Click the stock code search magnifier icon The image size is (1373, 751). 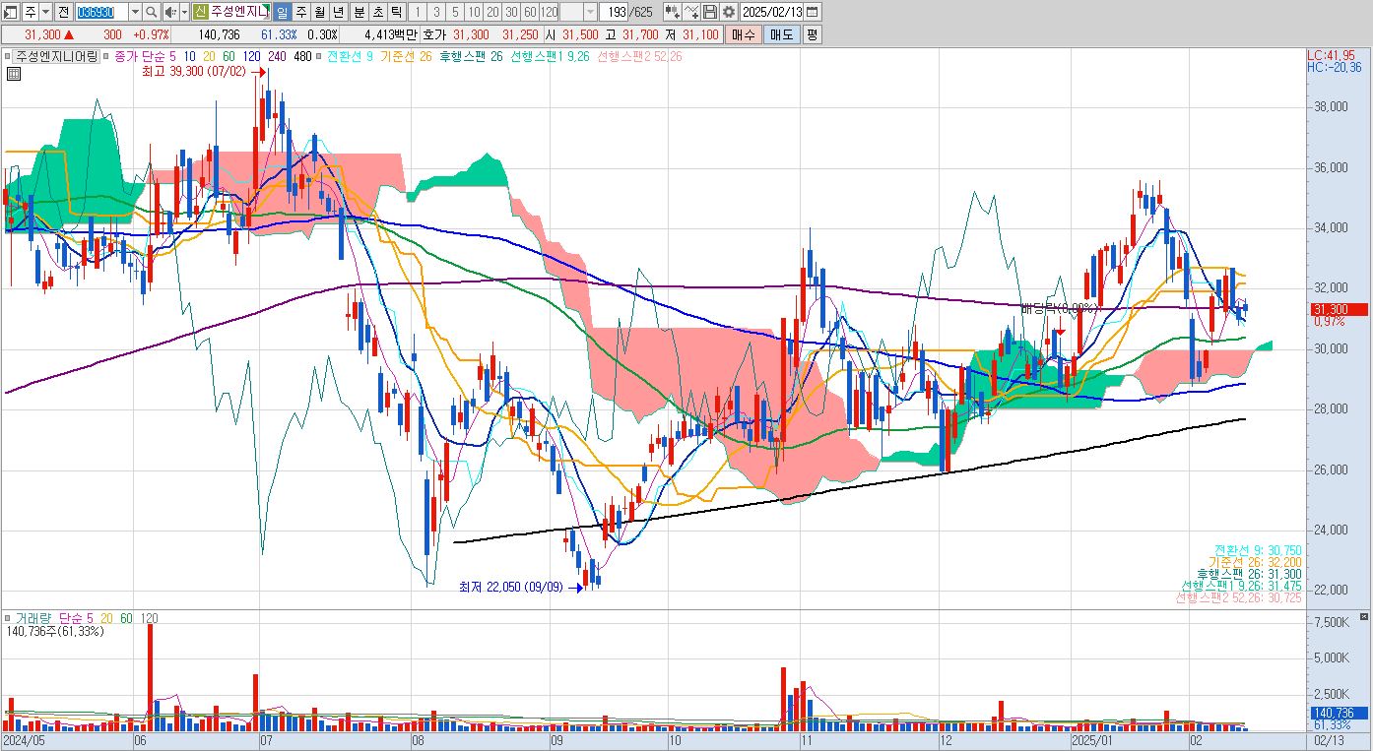[x=152, y=12]
